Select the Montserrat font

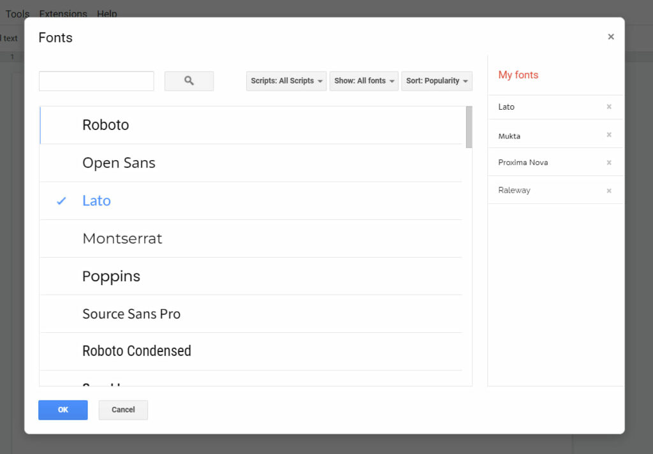click(x=251, y=238)
